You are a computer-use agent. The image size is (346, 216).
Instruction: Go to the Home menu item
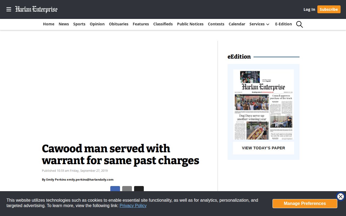[49, 24]
